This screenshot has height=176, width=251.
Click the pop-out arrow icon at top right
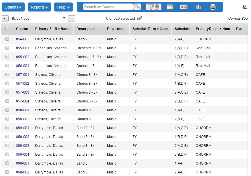245,7
